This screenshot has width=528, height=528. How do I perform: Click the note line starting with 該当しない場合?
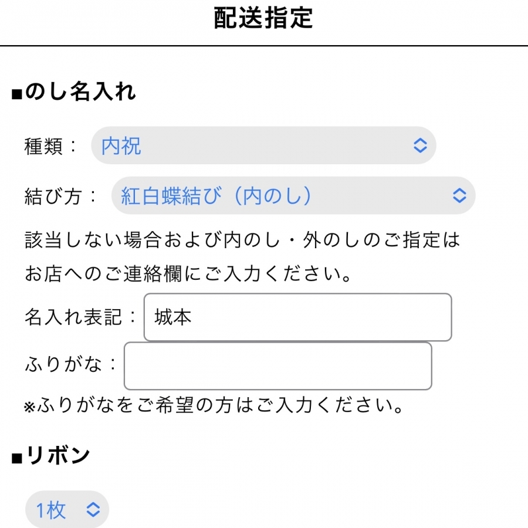click(242, 240)
